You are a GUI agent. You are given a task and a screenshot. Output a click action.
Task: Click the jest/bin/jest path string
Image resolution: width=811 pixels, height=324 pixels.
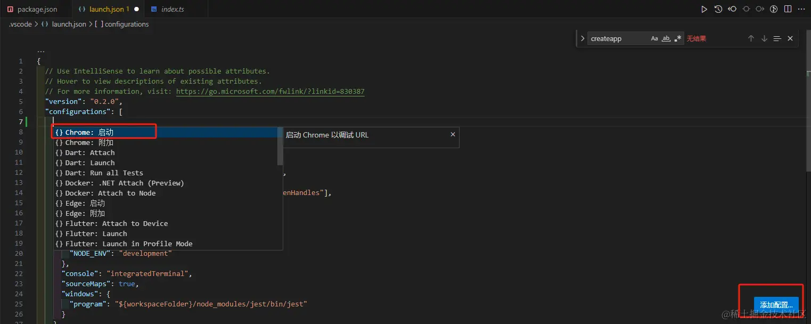(211, 304)
